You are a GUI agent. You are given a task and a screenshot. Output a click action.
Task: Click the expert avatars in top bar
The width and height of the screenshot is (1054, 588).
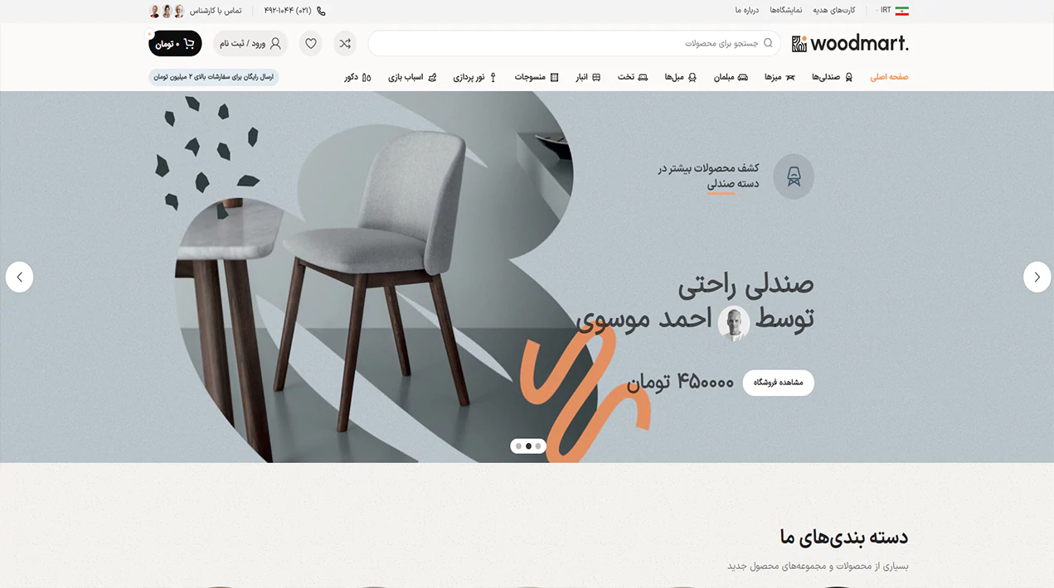167,11
